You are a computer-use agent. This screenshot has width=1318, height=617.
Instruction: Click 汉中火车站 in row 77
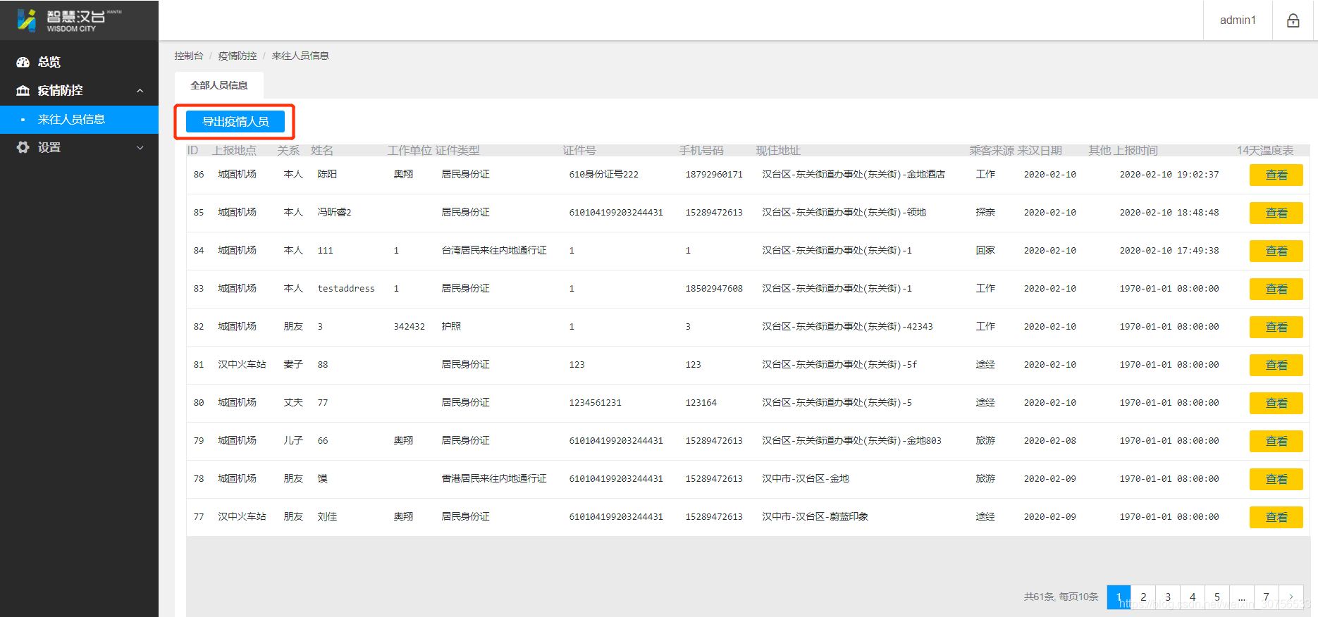[x=242, y=516]
